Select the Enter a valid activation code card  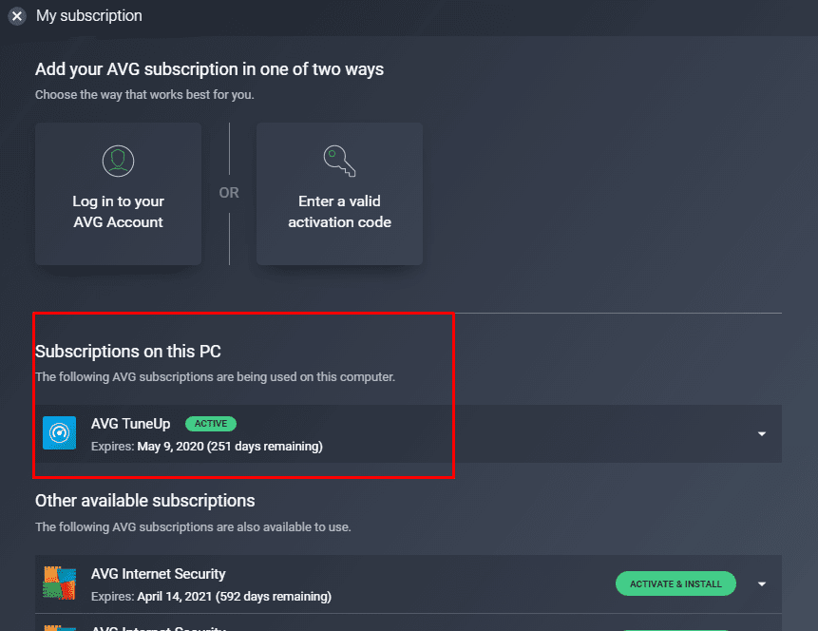point(339,194)
